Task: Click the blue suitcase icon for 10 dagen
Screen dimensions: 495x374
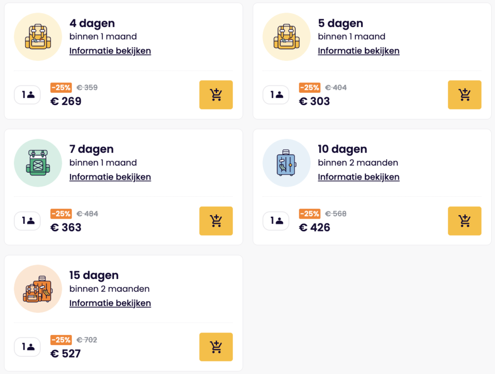Action: [286, 163]
